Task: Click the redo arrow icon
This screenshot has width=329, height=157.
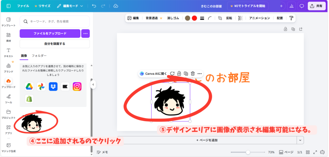Action: point(103,6)
